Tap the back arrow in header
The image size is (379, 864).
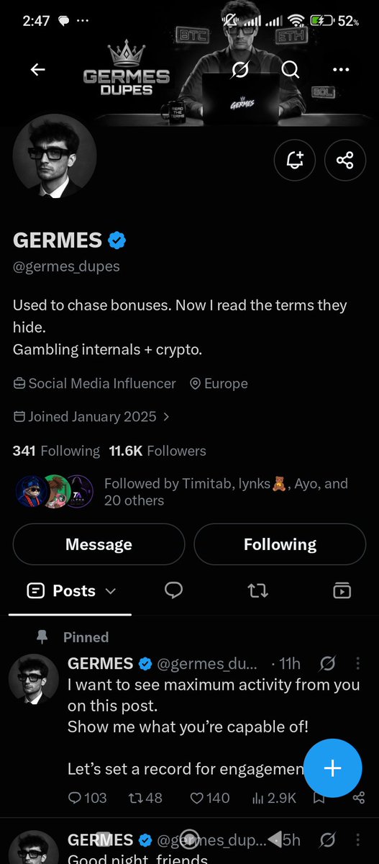tap(37, 70)
